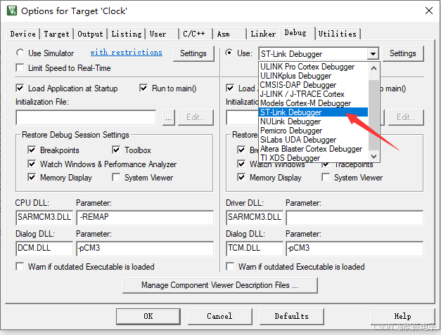Toggle the right-side Load Application checkbox
441x335 pixels.
click(230, 88)
